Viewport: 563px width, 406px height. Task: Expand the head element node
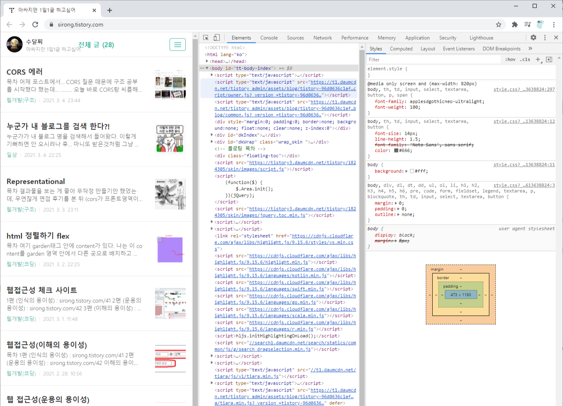pos(207,61)
